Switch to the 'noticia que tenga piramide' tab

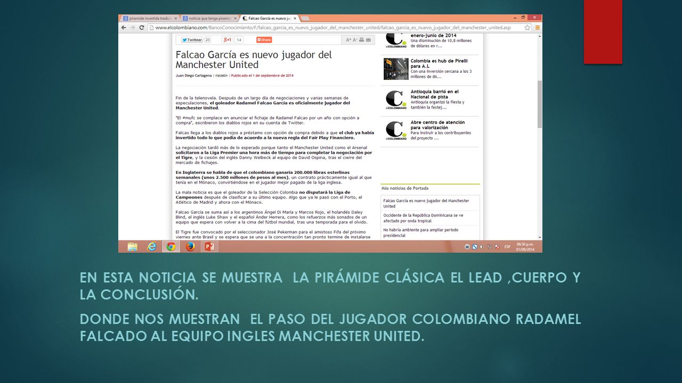[x=209, y=18]
